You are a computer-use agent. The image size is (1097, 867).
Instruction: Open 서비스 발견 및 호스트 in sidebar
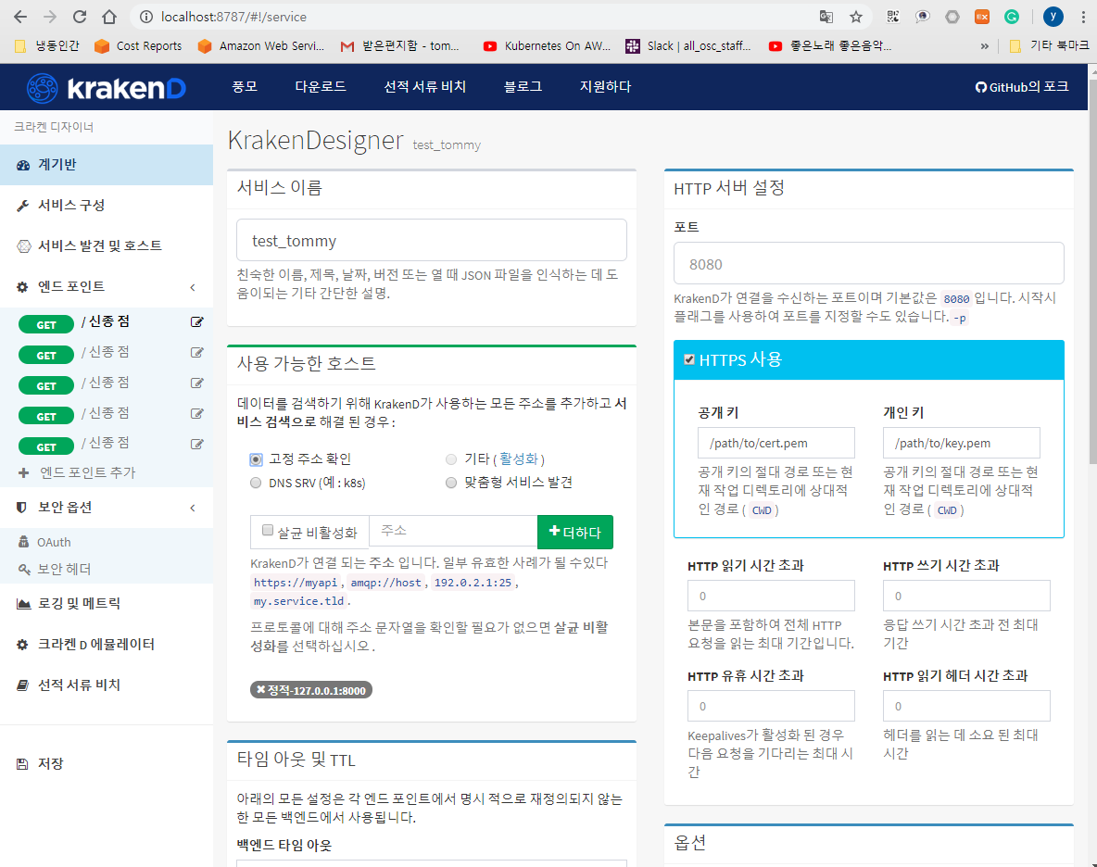pos(107,246)
